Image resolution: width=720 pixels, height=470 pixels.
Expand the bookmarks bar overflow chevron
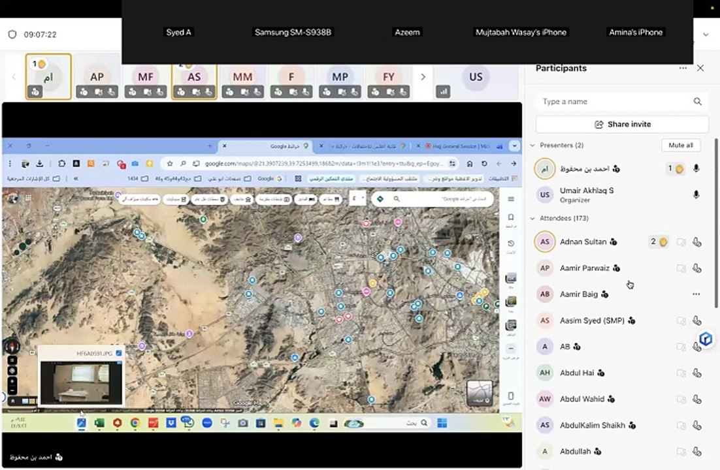tap(76, 178)
